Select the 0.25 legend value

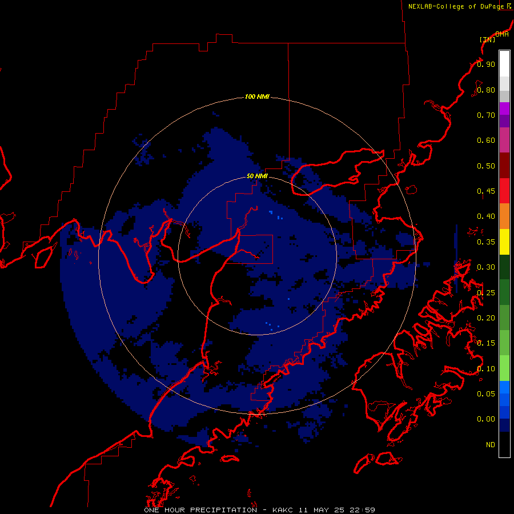pyautogui.click(x=486, y=293)
